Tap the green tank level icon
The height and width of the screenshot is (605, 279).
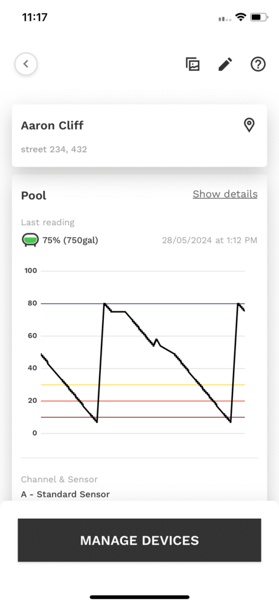coord(29,240)
